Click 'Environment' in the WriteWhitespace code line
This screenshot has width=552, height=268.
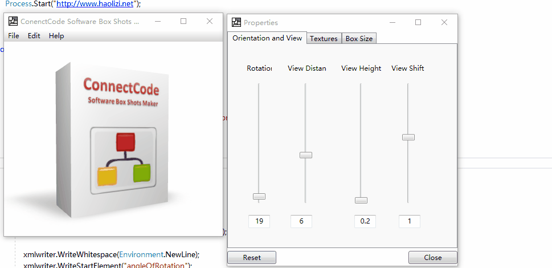[141, 254]
